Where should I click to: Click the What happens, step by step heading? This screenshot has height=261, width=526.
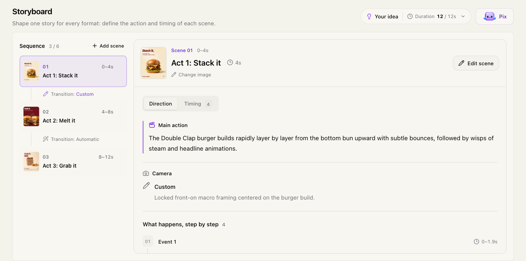[x=181, y=224]
